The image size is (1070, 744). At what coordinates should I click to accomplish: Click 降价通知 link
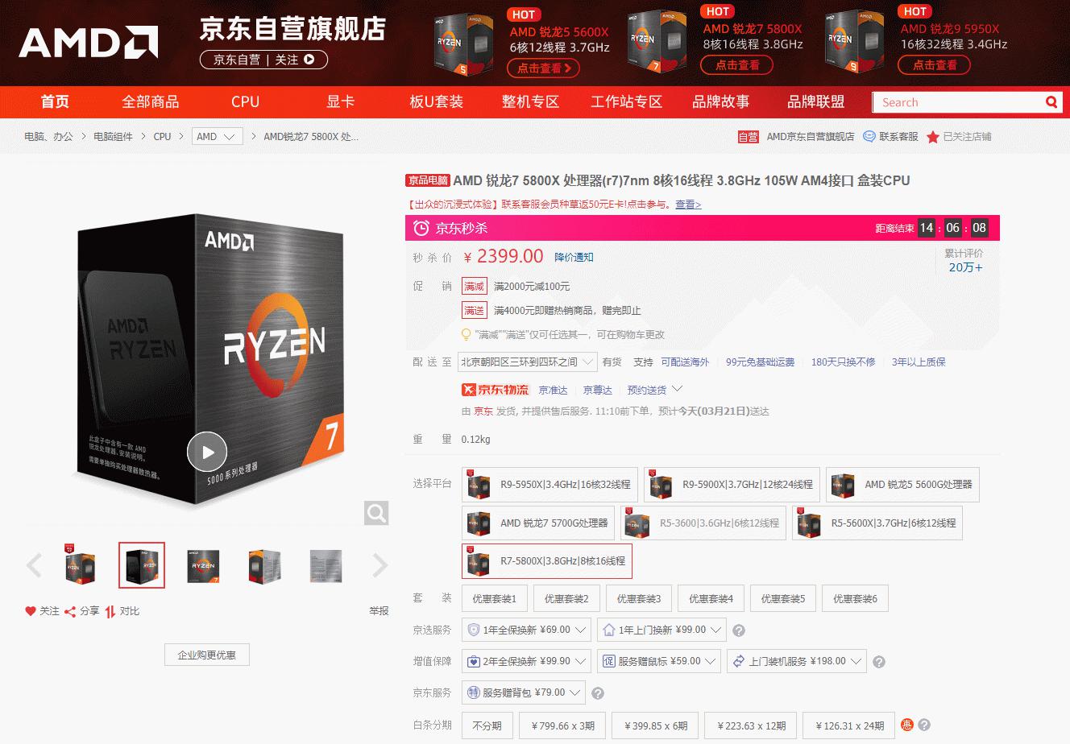tap(574, 258)
